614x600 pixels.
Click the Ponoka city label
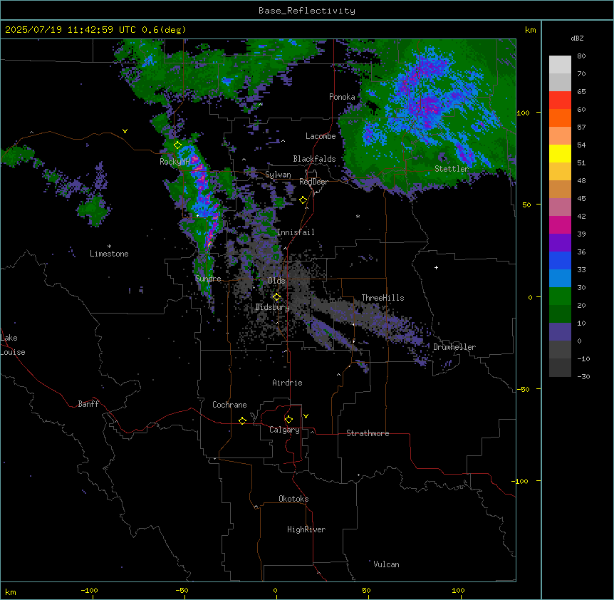pyautogui.click(x=342, y=97)
